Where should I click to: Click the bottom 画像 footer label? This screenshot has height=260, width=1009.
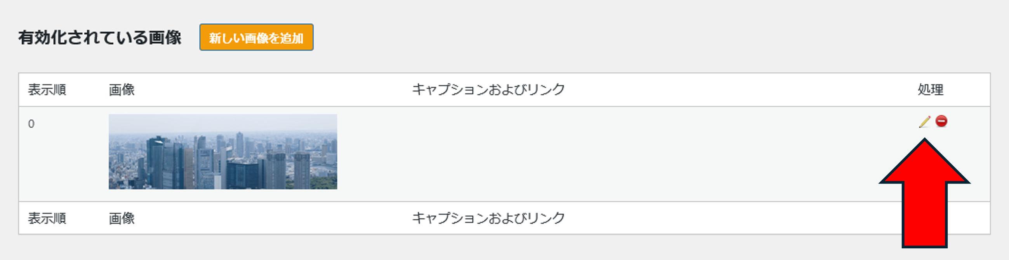(122, 218)
